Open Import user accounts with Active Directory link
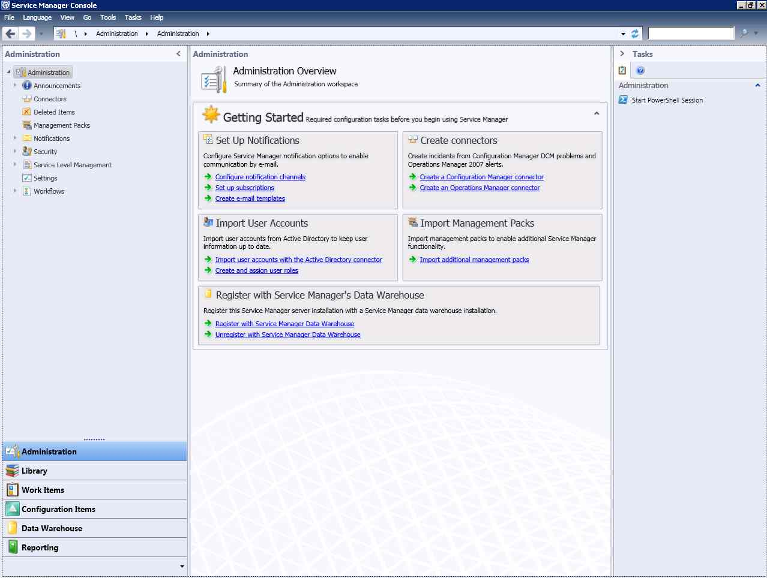This screenshot has width=767, height=578. pyautogui.click(x=299, y=260)
